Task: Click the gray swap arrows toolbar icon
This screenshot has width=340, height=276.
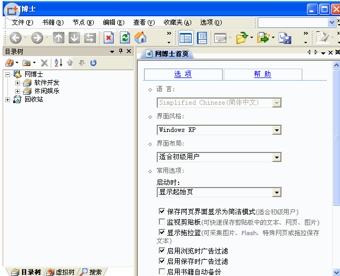Action: click(90, 38)
